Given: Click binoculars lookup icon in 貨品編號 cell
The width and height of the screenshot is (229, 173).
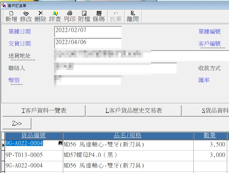Looking at the screenshot, I should 60,144.
